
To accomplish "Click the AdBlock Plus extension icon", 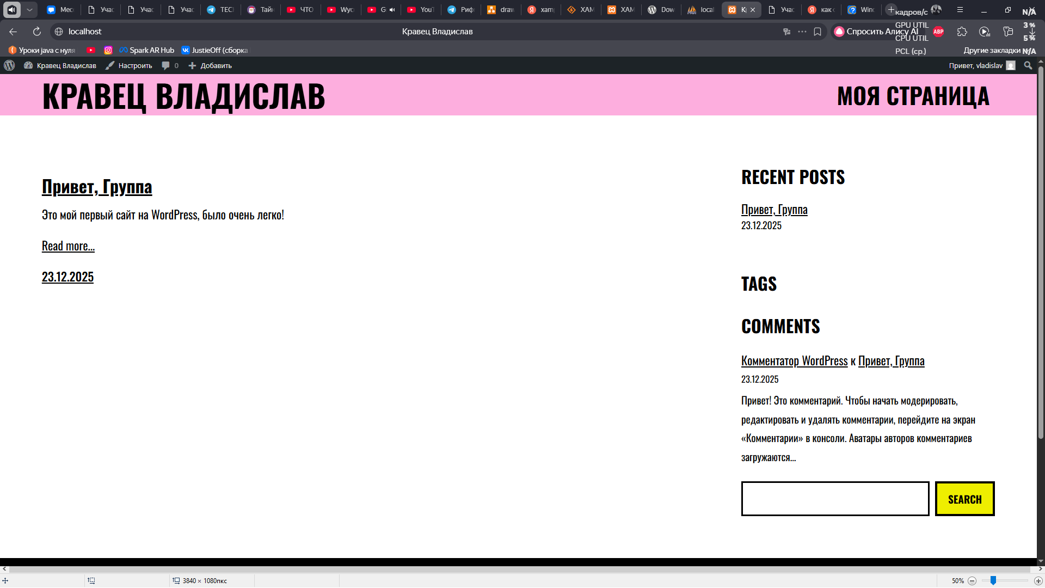I will click(938, 32).
